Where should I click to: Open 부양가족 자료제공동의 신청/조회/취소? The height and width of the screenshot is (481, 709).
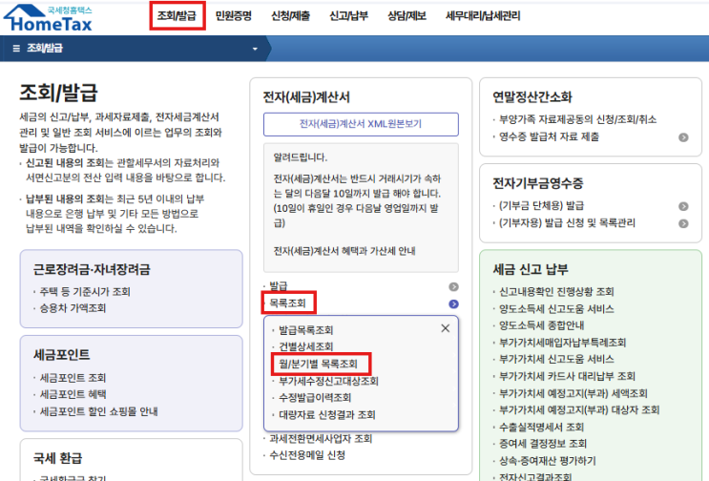click(x=578, y=119)
